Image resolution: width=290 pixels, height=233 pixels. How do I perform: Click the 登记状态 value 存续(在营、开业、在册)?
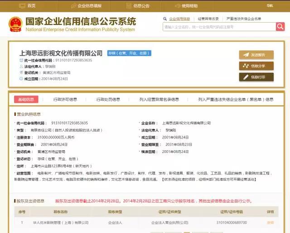[x=58, y=159]
